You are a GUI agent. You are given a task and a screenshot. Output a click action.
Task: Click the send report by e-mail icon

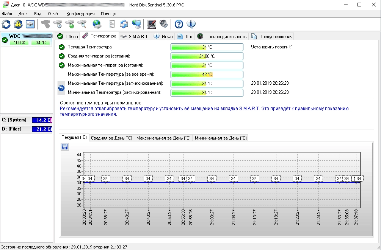124,24
